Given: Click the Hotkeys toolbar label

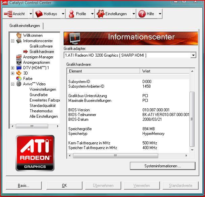Looking at the screenshot, I should [50, 14].
